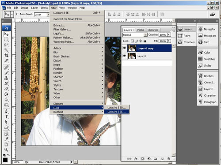Screen dimensions: 221x165
Task: Delete layer trash icon
Action: click(168, 159)
